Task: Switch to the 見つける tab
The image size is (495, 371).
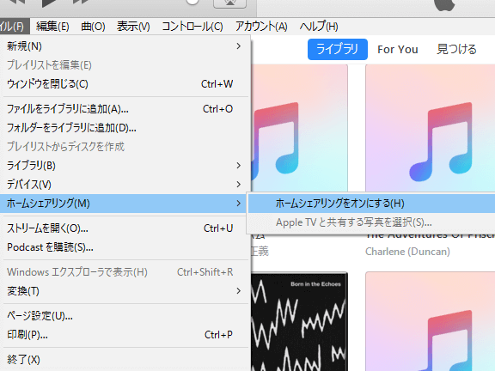Action: point(456,50)
